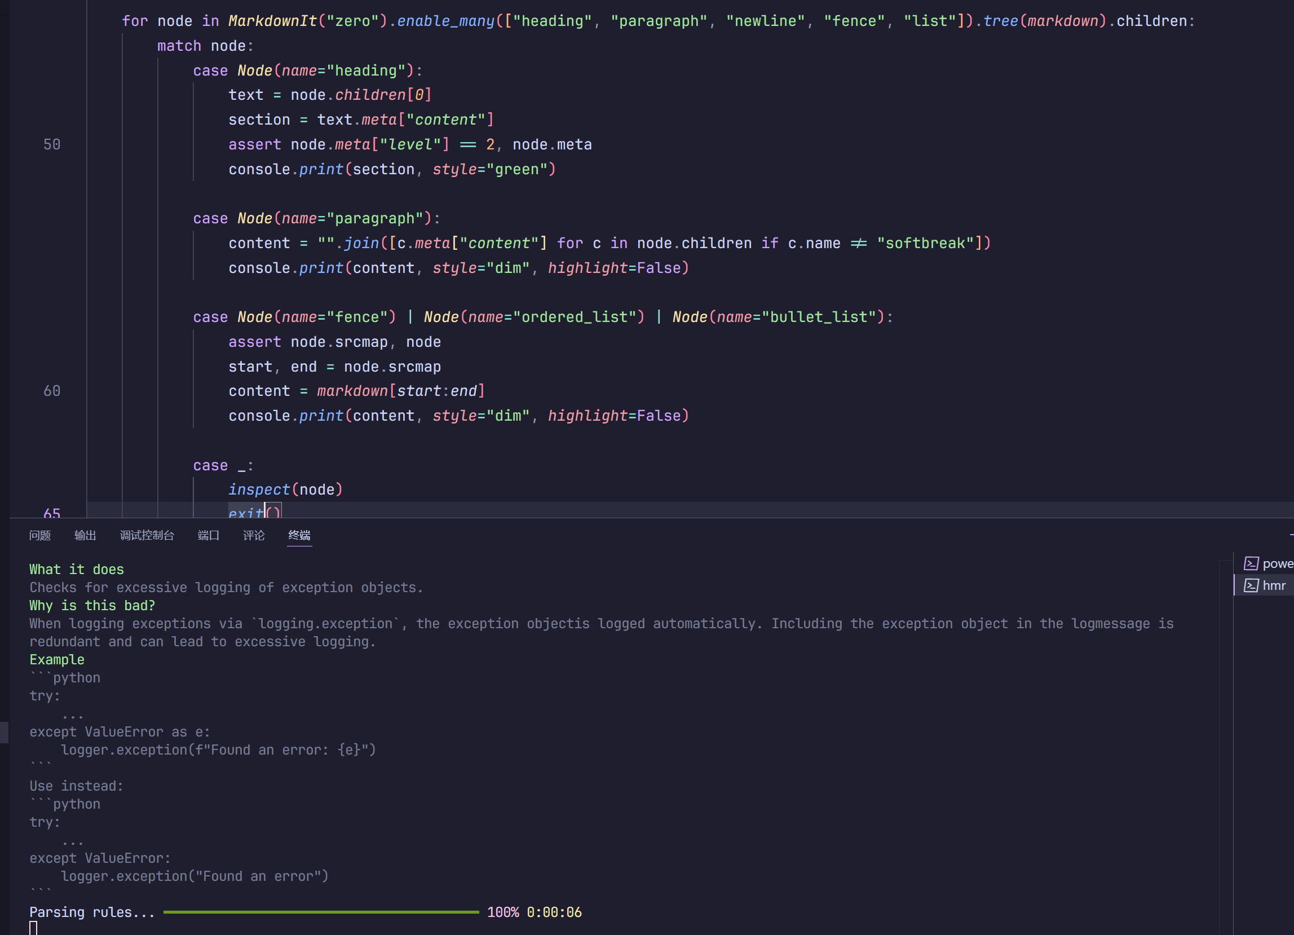The height and width of the screenshot is (935, 1294).
Task: Open the 调试控制台 debug console tab
Action: click(x=147, y=535)
